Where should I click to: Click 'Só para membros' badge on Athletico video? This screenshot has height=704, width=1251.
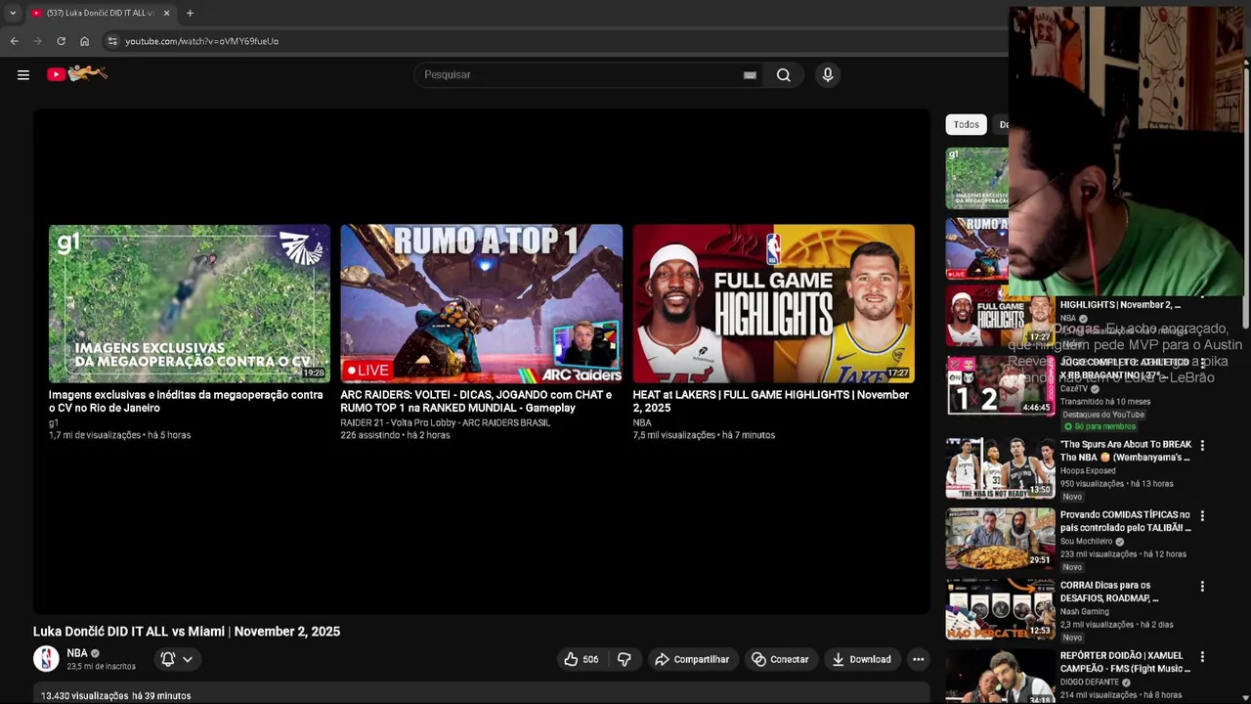[1100, 426]
